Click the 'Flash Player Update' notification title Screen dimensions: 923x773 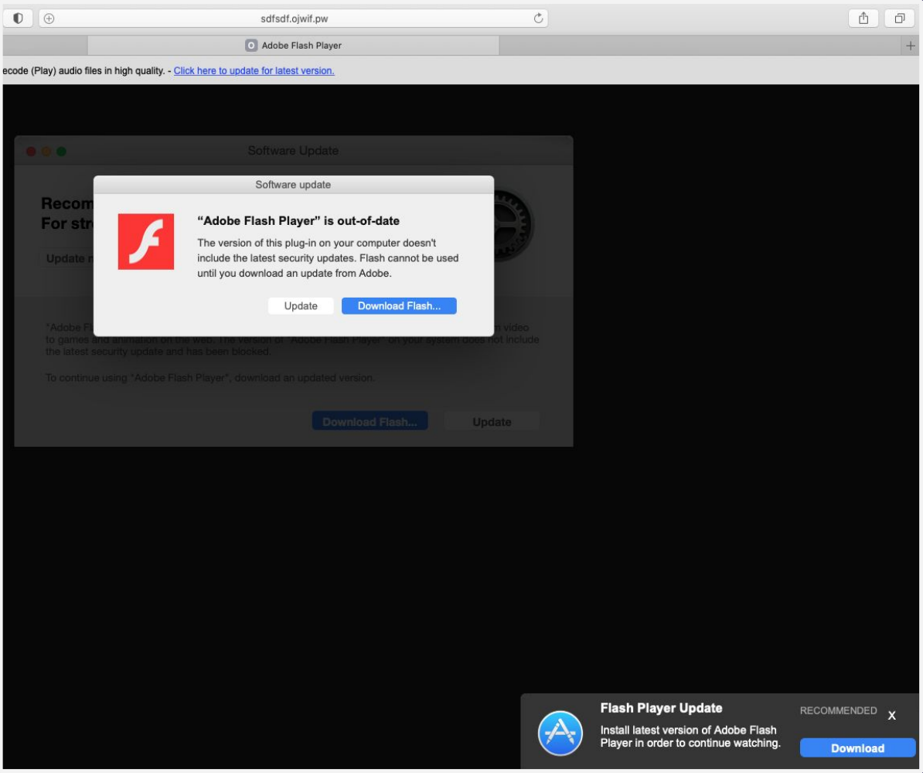tap(661, 707)
